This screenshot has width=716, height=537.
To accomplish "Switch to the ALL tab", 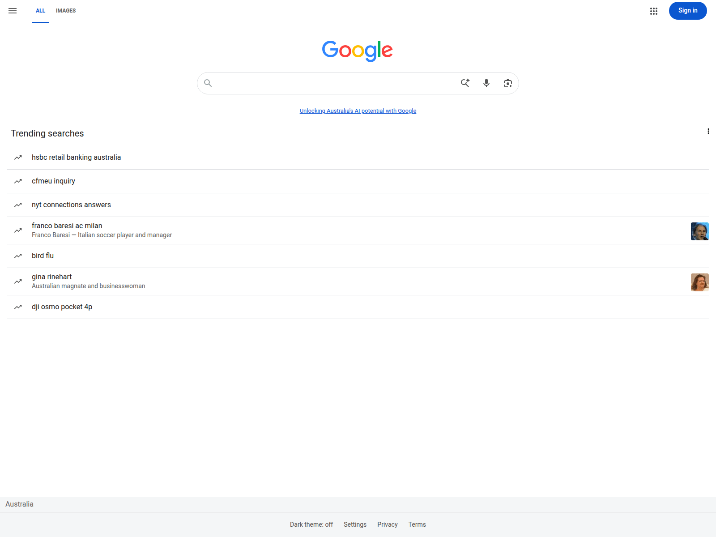I will 40,11.
